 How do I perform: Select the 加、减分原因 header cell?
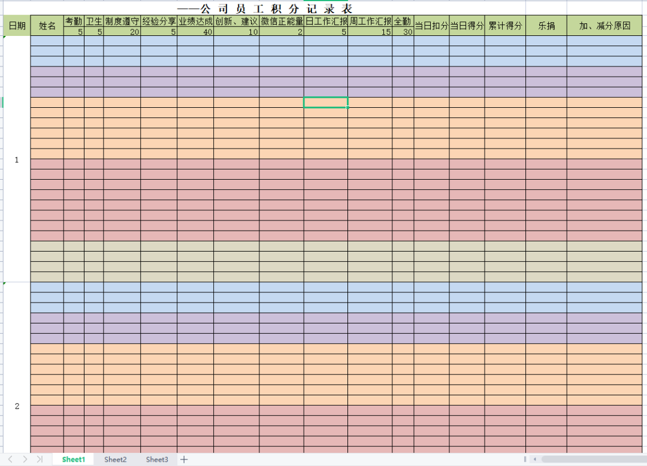604,26
